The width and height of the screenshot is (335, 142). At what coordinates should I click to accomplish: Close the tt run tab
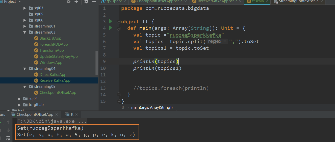click(x=77, y=115)
